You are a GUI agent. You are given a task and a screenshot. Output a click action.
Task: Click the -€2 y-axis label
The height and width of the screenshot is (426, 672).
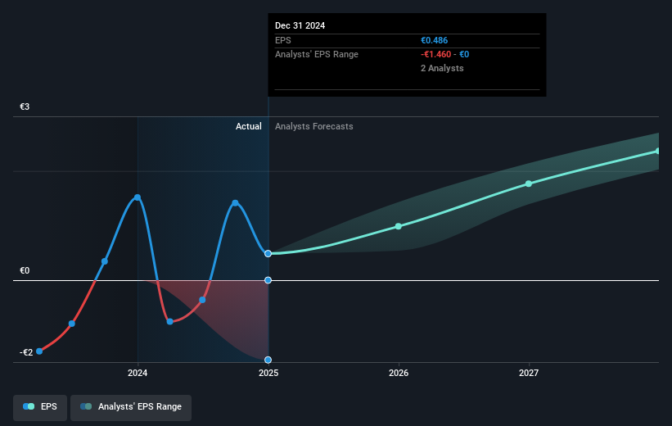click(x=26, y=352)
